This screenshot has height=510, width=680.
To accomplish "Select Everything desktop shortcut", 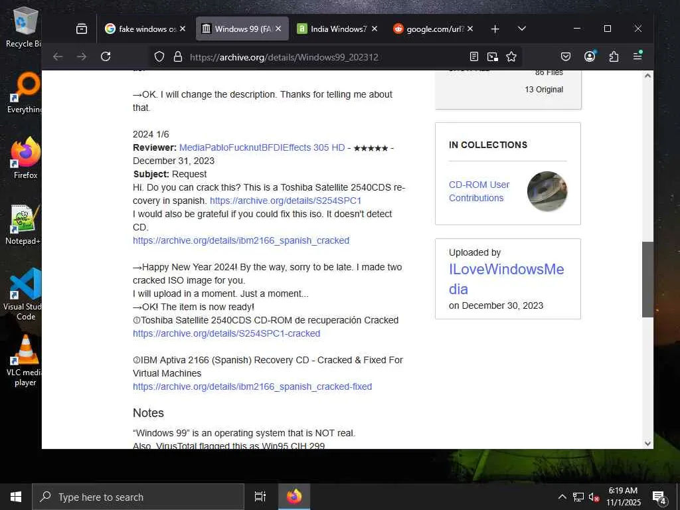I will [25, 92].
